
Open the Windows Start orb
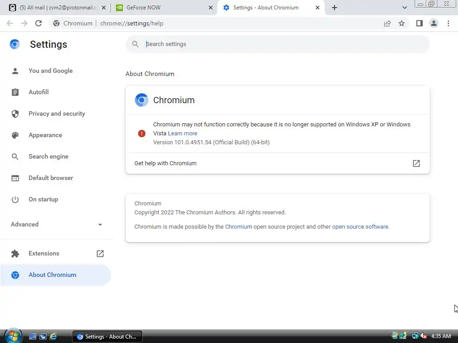click(13, 336)
